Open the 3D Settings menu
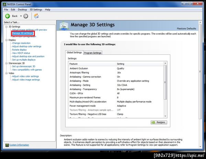This screenshot has height=159, width=206. [x=36, y=10]
